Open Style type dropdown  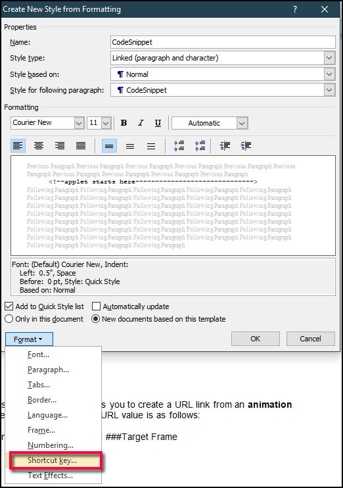tap(329, 58)
